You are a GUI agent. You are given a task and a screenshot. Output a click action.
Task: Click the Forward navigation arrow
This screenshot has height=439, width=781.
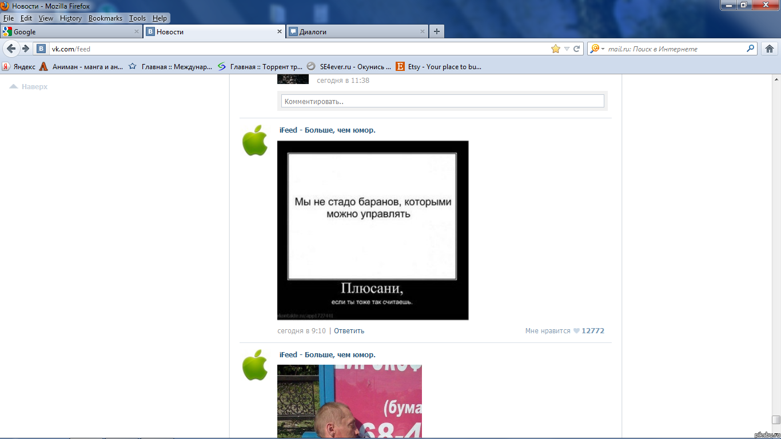tap(25, 49)
